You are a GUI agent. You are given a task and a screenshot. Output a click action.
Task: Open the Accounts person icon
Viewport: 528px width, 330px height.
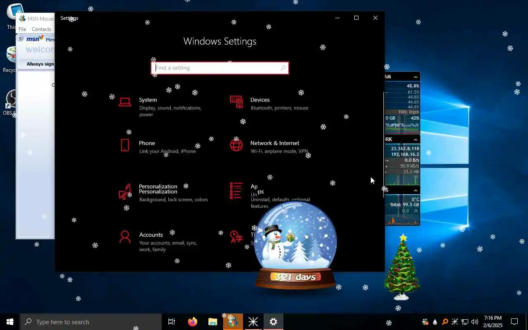pyautogui.click(x=125, y=237)
